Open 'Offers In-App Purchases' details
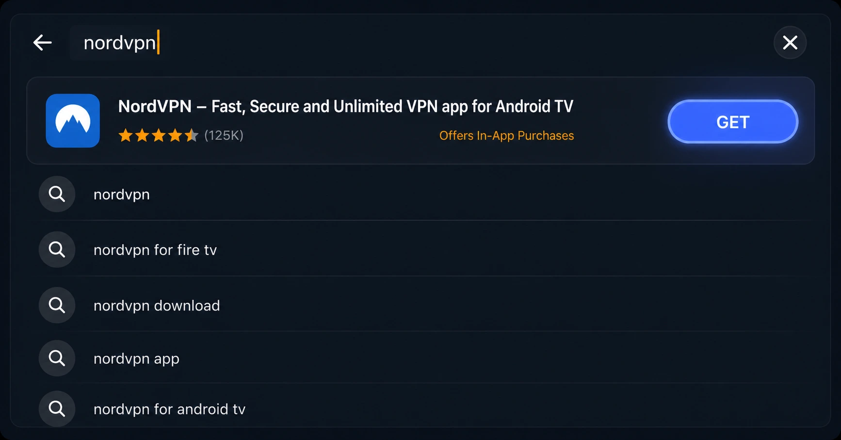Viewport: 841px width, 440px height. (x=506, y=135)
